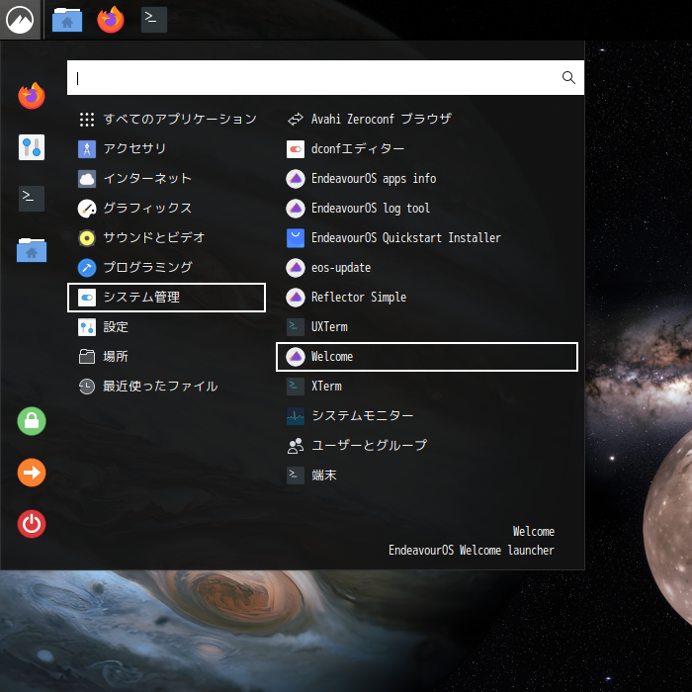Launch eos-update

click(x=427, y=268)
